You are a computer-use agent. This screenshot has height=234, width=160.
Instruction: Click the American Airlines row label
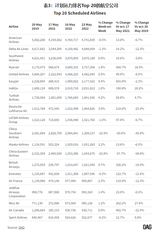point(15,40)
